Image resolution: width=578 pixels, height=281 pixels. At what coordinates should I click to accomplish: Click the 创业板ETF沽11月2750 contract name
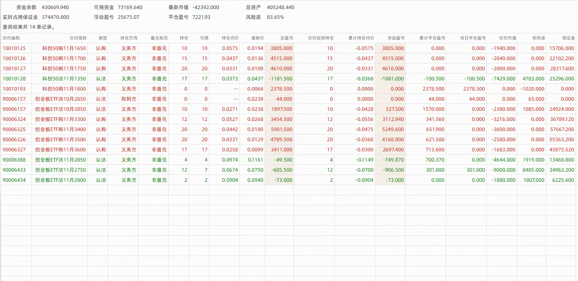(60, 170)
